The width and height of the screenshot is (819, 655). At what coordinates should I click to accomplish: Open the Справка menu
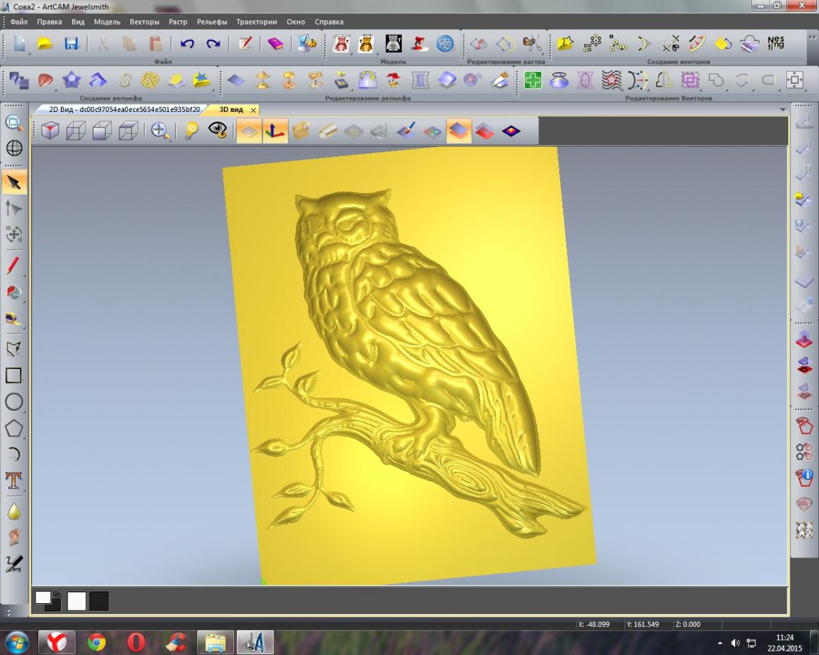click(329, 22)
